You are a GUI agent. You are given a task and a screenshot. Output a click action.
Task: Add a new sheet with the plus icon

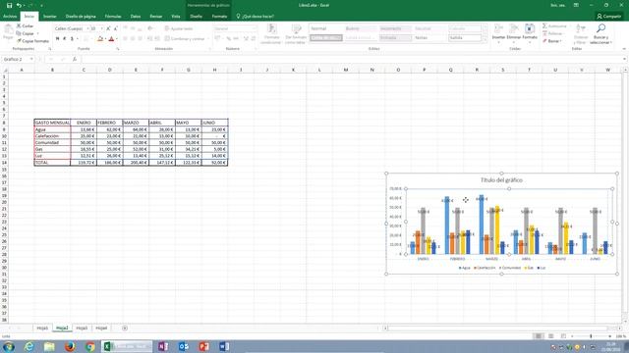tap(125, 328)
